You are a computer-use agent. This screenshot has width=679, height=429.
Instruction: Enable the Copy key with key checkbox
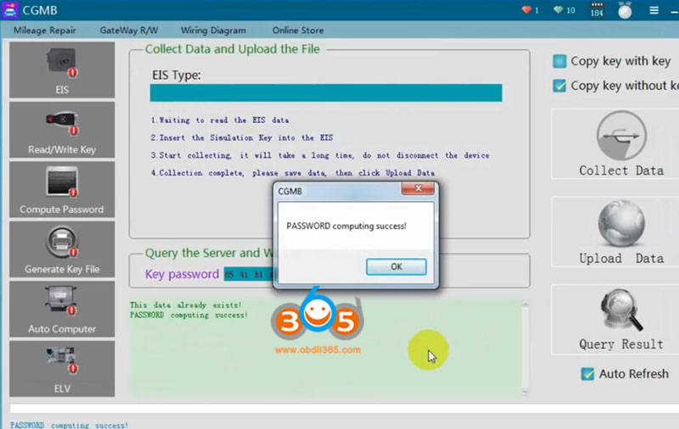coord(560,61)
